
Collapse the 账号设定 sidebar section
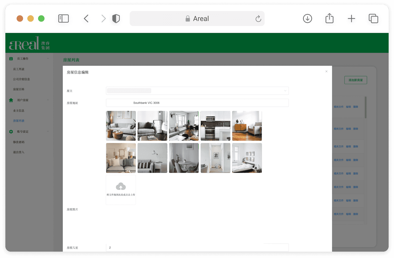point(48,132)
